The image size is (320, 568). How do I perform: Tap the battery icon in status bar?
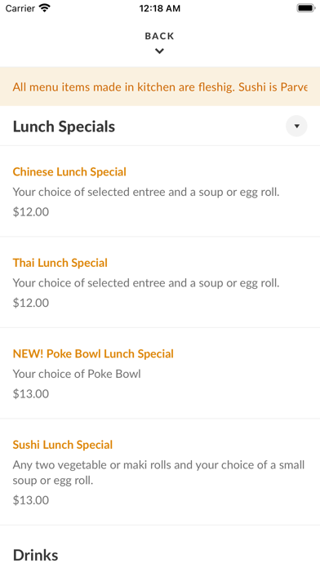click(x=306, y=8)
